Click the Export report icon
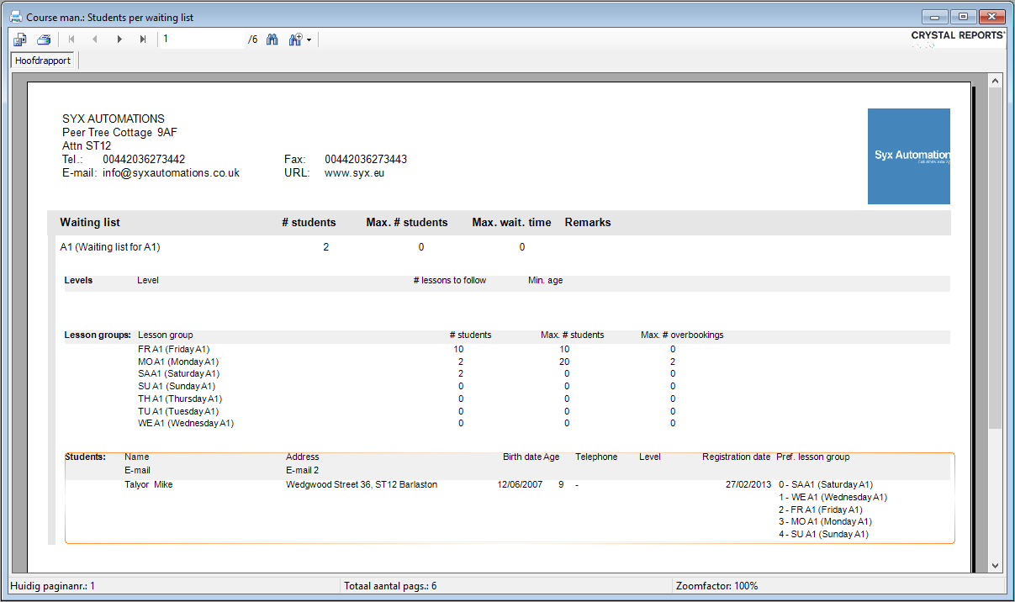 [20, 40]
